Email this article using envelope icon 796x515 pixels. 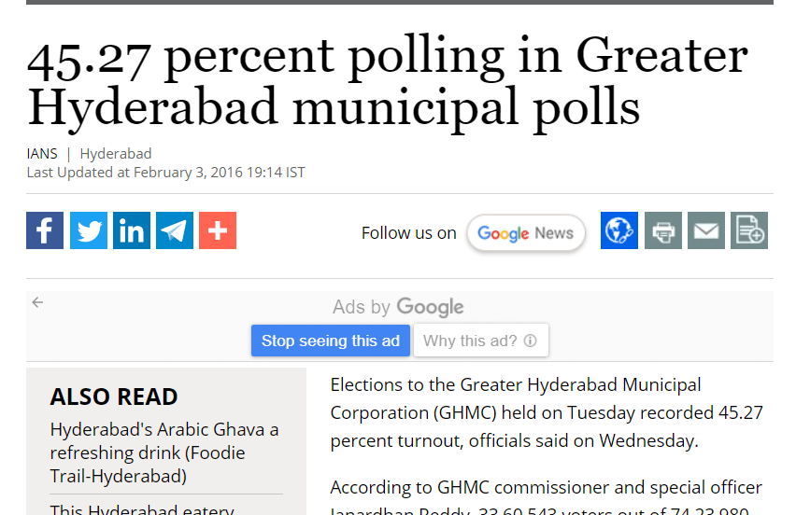(706, 230)
